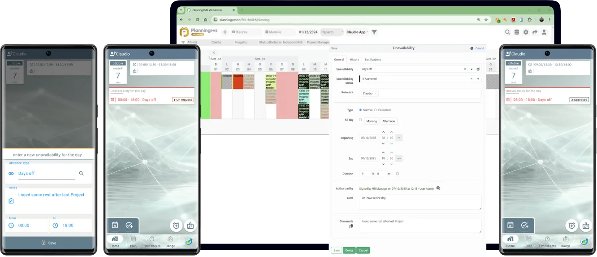The image size is (597, 257).
Task: Click the plus icon beside the PlanningPME logo
Action: click(225, 32)
